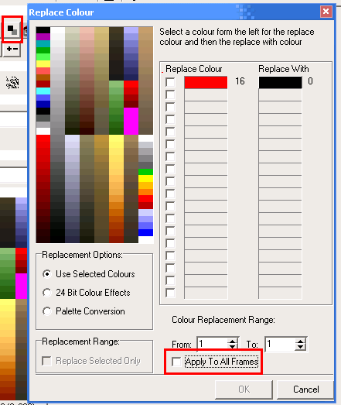
Task: Select the red Replace Colour swatch
Action: [x=206, y=82]
